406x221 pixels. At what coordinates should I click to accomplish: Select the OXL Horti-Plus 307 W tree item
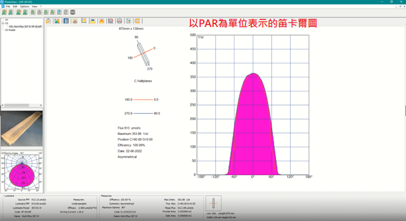coord(25,27)
